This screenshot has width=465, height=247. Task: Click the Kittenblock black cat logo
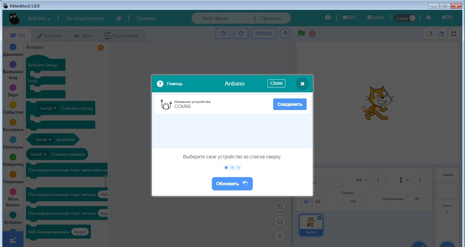(x=14, y=18)
